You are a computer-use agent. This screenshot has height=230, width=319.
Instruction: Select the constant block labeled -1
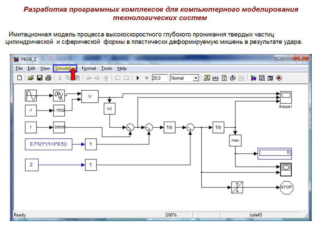31,110
